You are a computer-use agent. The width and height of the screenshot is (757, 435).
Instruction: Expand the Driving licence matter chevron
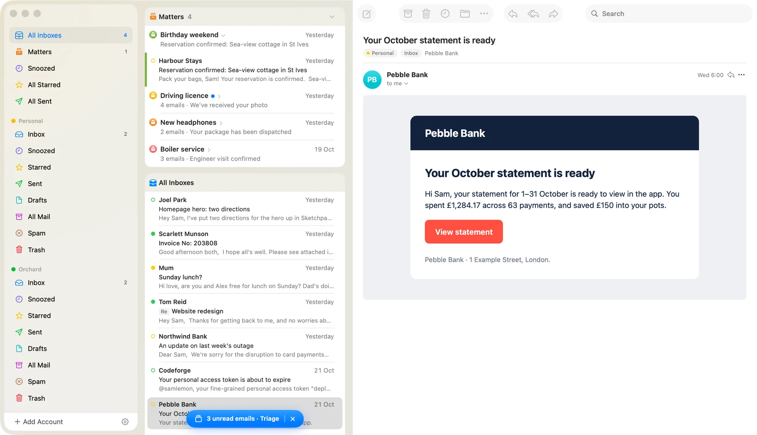pyautogui.click(x=219, y=96)
